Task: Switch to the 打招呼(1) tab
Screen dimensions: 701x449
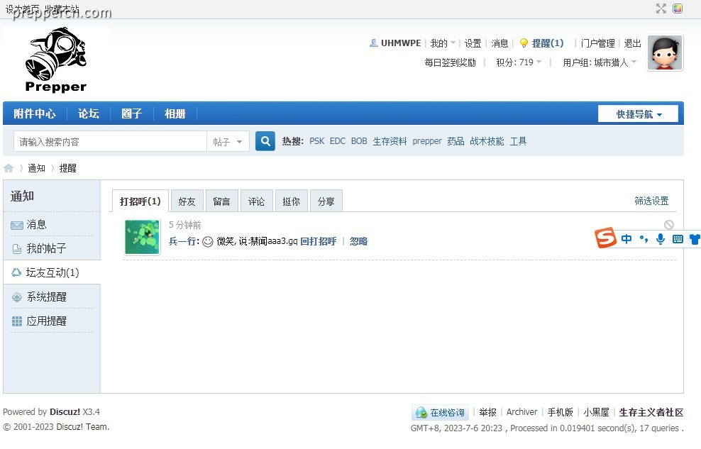Action: point(140,201)
